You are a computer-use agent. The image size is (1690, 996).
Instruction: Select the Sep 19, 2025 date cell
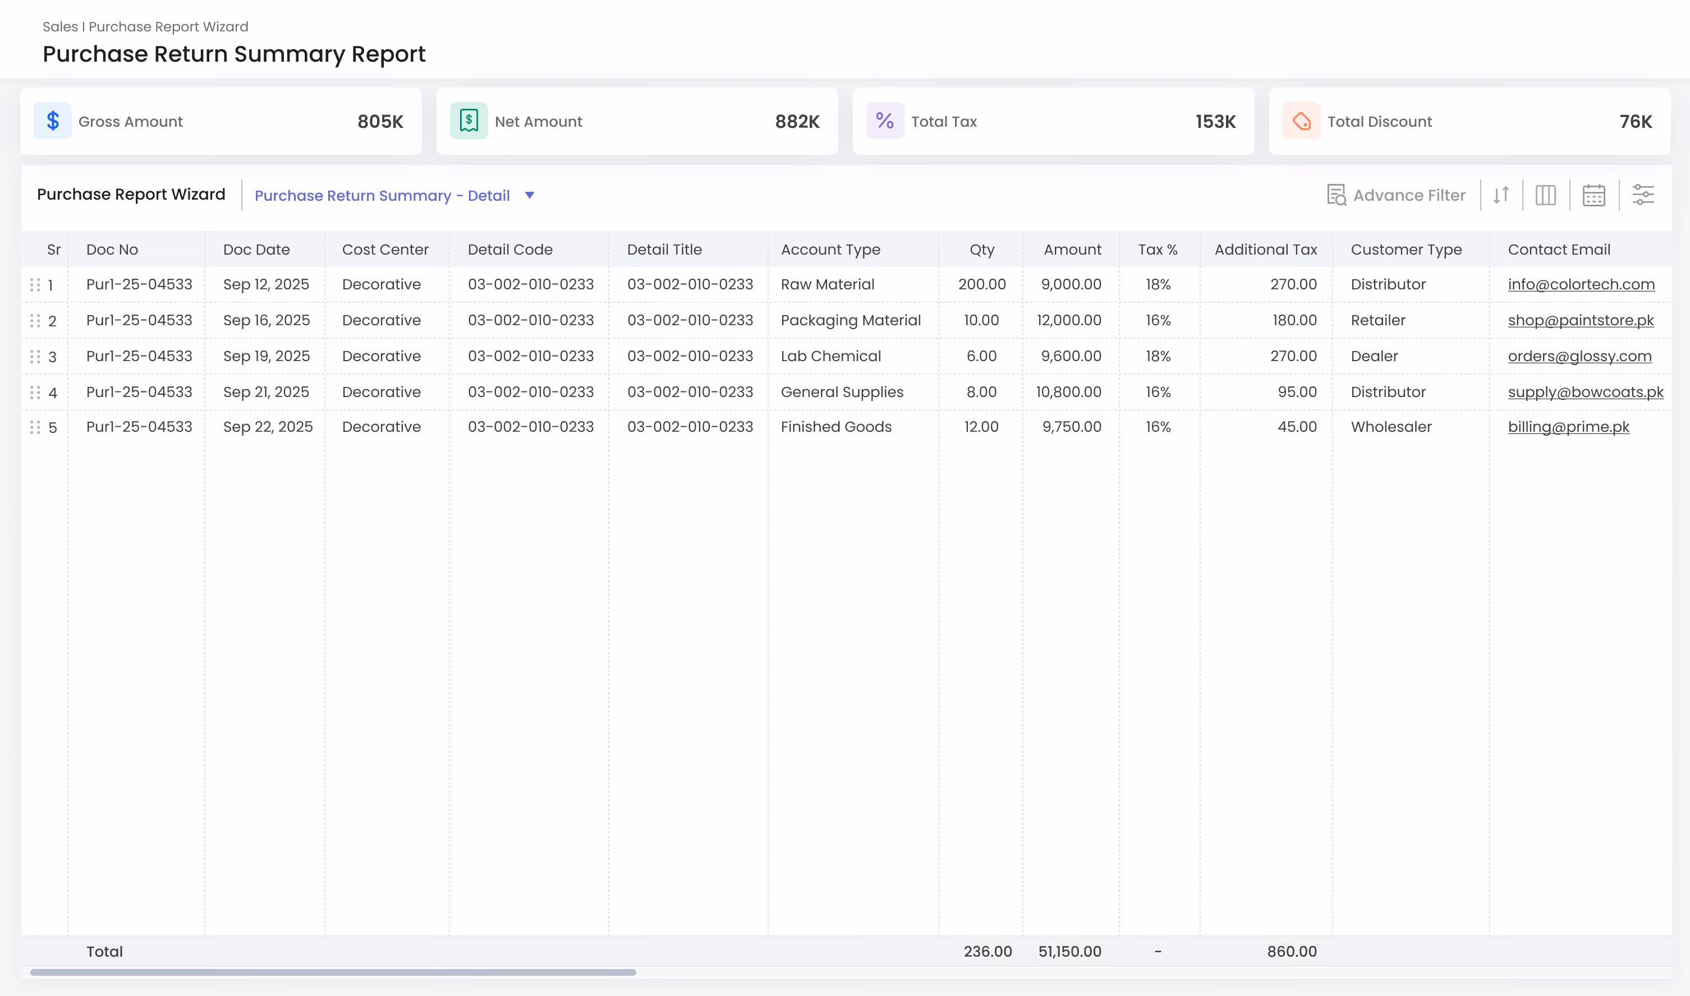(x=267, y=356)
